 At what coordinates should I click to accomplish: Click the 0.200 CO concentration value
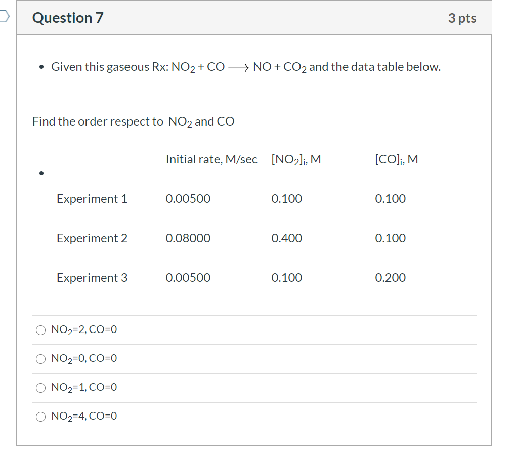390,277
